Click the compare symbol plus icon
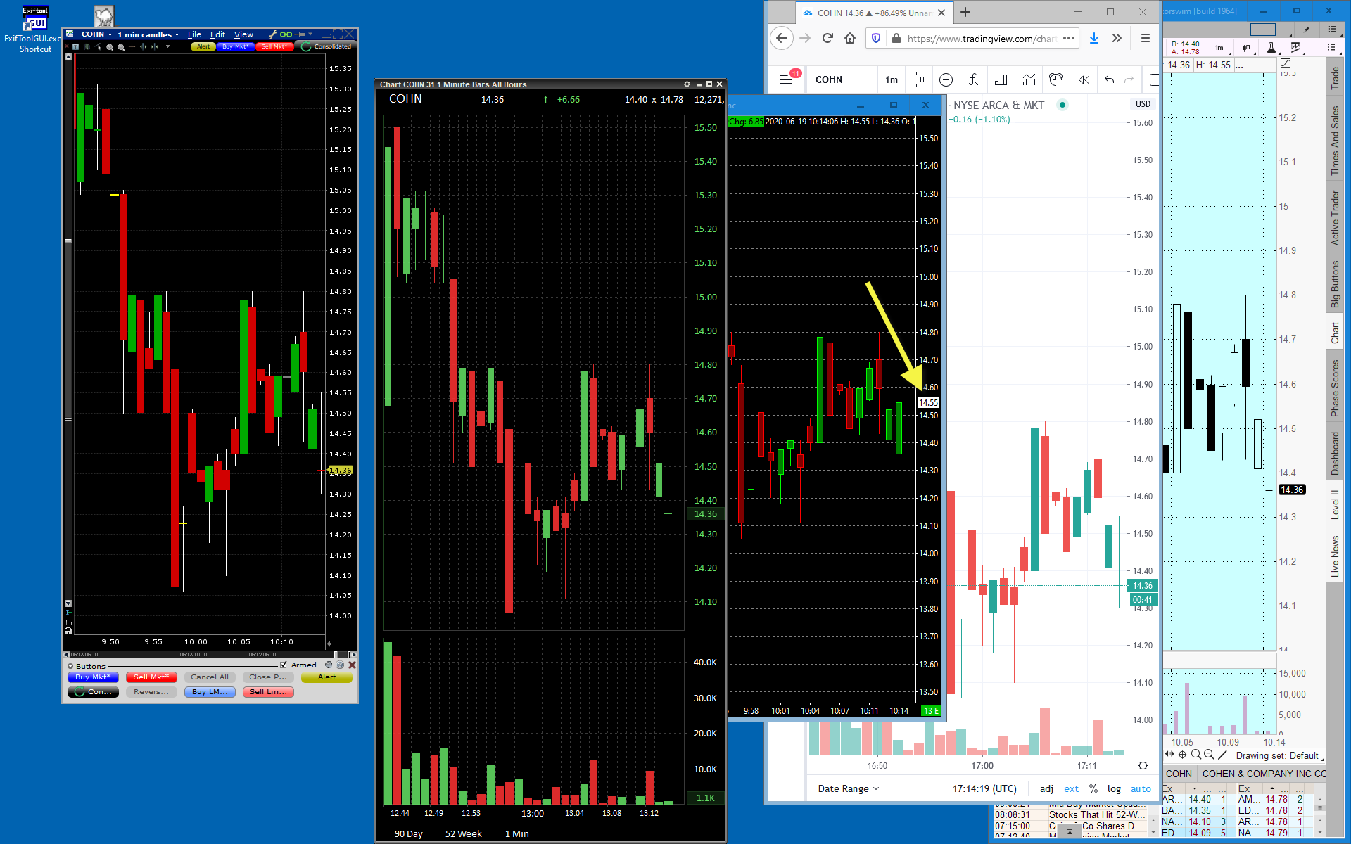This screenshot has width=1351, height=844. click(946, 79)
